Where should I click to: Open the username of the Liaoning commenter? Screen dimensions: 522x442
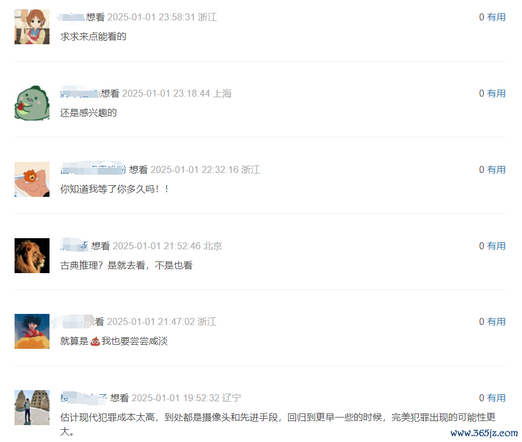coord(83,398)
